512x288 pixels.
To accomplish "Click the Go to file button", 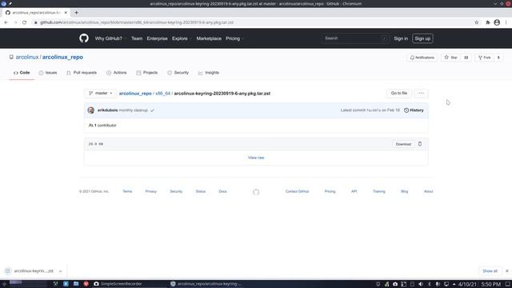I will [399, 94].
